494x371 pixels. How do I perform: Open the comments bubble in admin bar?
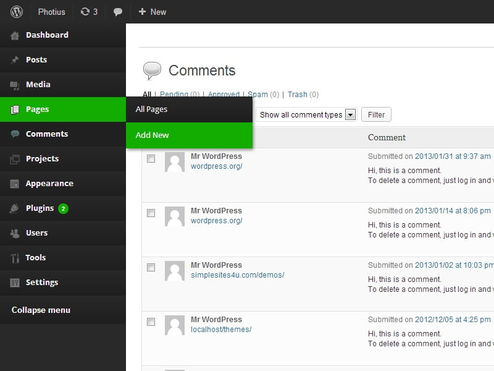pyautogui.click(x=118, y=12)
